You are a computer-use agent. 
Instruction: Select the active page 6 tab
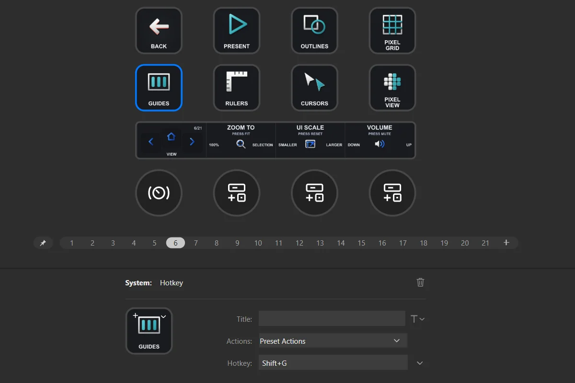pos(175,243)
